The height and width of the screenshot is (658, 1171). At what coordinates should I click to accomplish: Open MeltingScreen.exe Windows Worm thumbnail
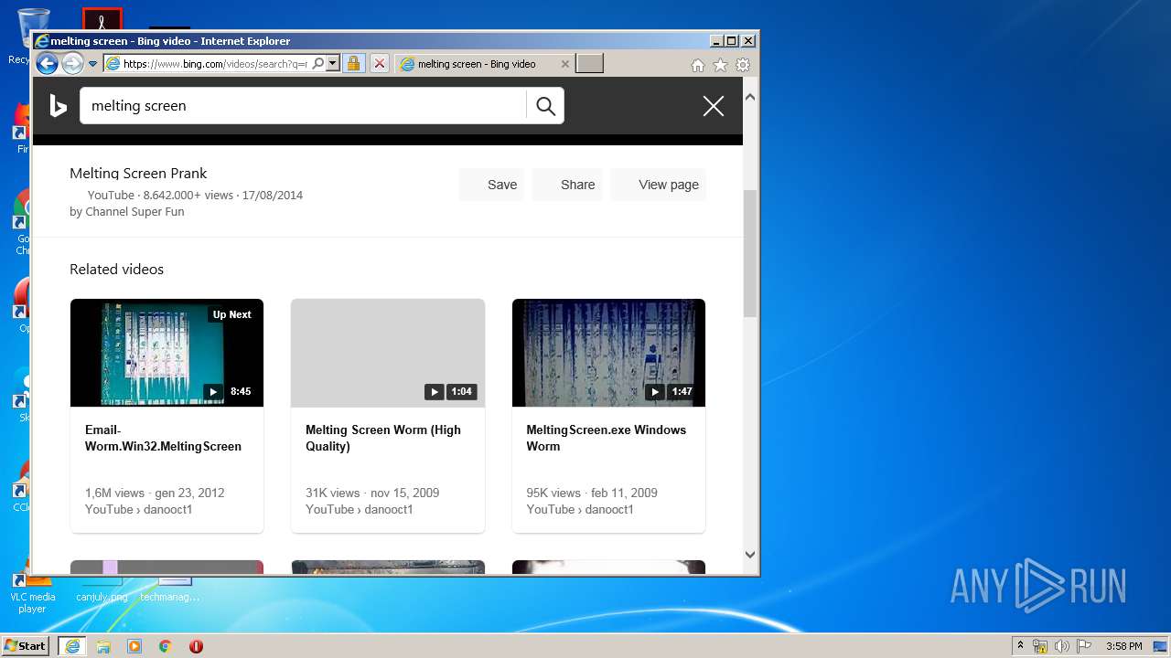(x=608, y=353)
